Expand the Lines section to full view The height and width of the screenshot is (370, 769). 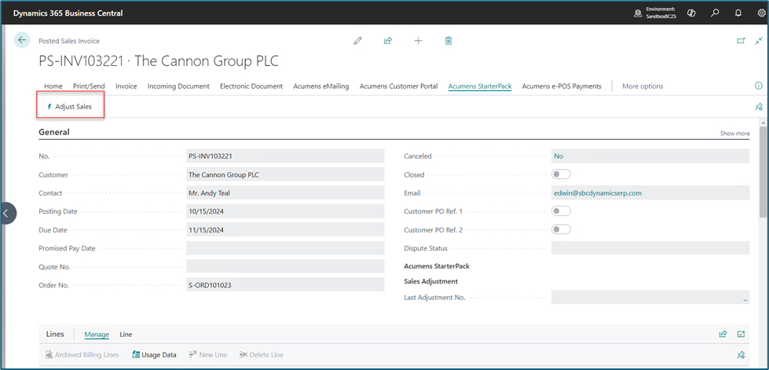pyautogui.click(x=741, y=334)
